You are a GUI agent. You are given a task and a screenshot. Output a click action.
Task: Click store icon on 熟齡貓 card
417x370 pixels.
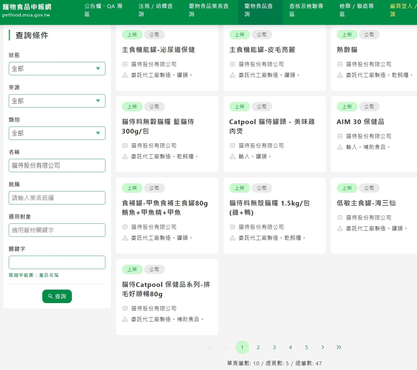[x=340, y=64]
